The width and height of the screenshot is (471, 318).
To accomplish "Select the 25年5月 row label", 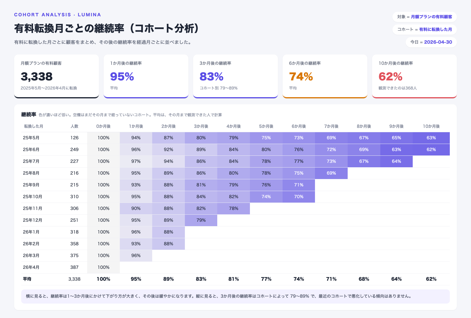I will 31,138.
